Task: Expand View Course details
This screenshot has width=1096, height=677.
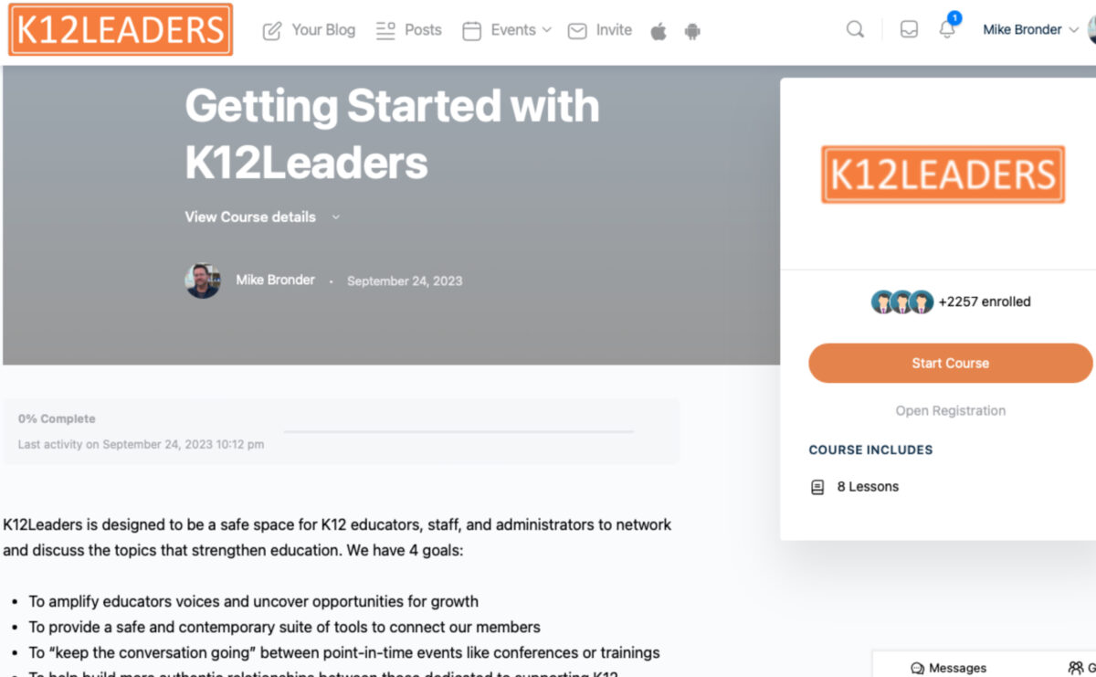Action: [262, 217]
